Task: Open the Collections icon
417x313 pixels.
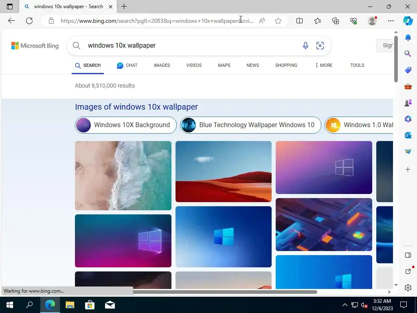Action: coord(336,21)
